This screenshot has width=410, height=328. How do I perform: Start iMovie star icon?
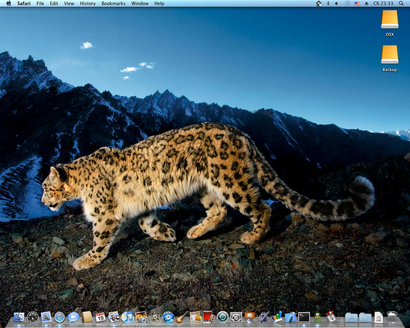pyautogui.click(x=155, y=317)
